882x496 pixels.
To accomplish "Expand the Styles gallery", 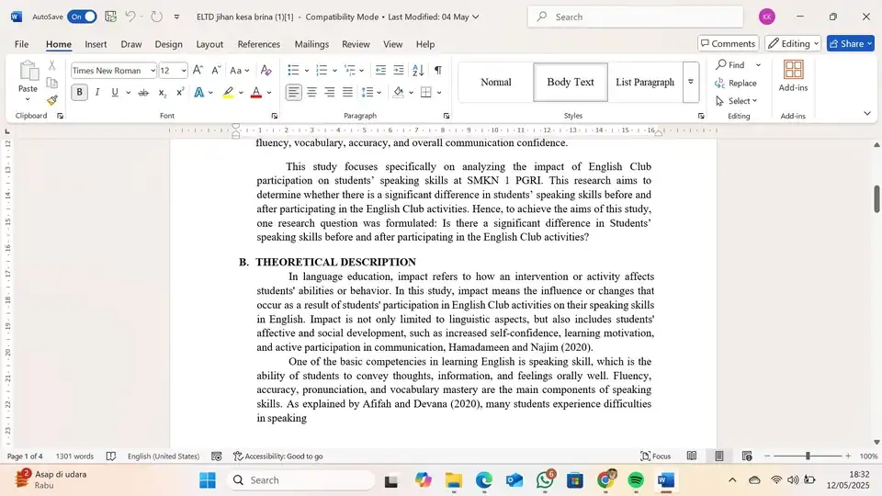I will [691, 82].
